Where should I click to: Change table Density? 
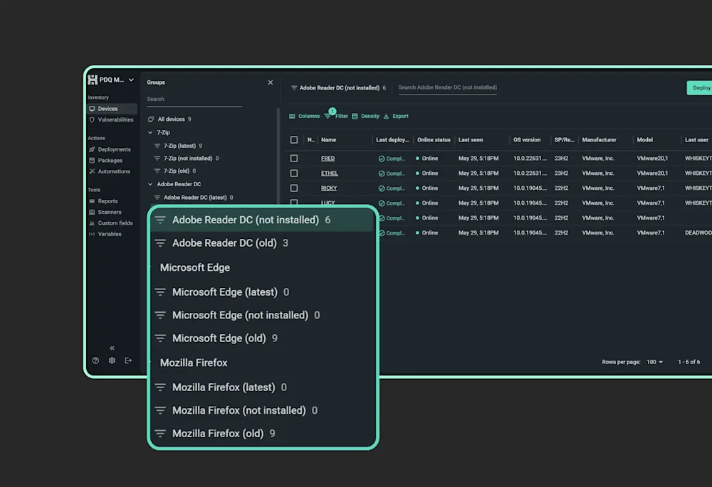pyautogui.click(x=365, y=117)
